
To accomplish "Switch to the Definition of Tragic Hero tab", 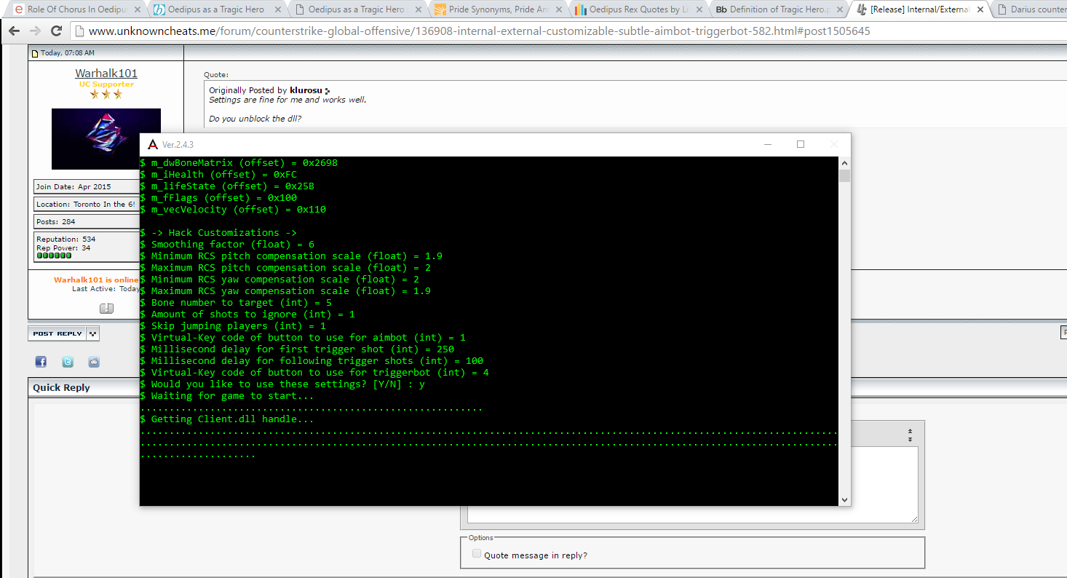I will tap(778, 10).
